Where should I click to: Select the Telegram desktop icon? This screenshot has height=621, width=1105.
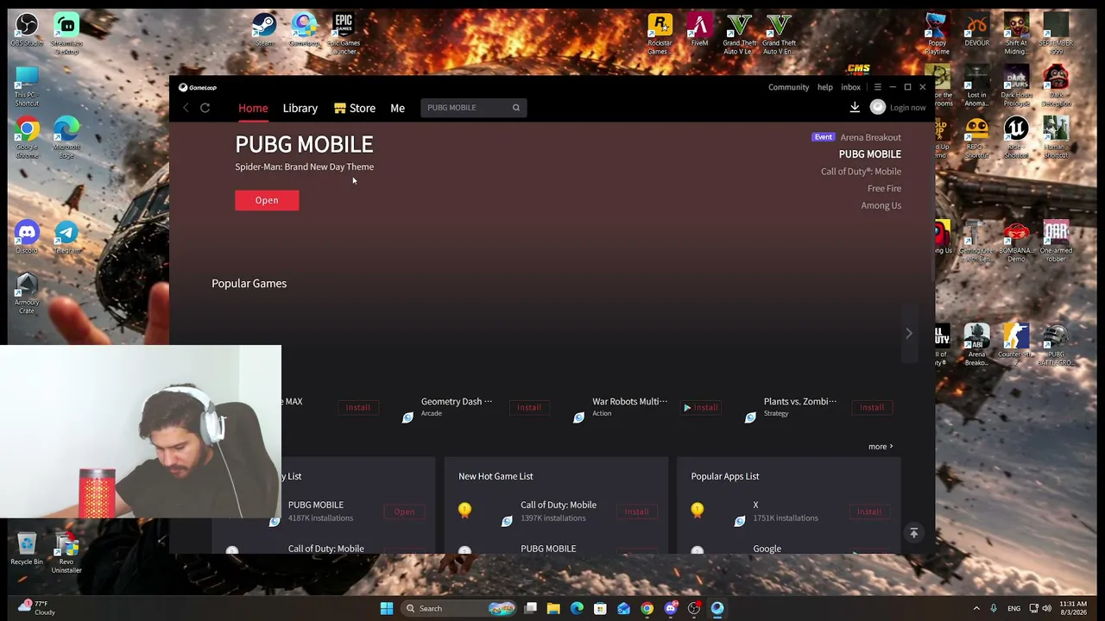tap(66, 237)
